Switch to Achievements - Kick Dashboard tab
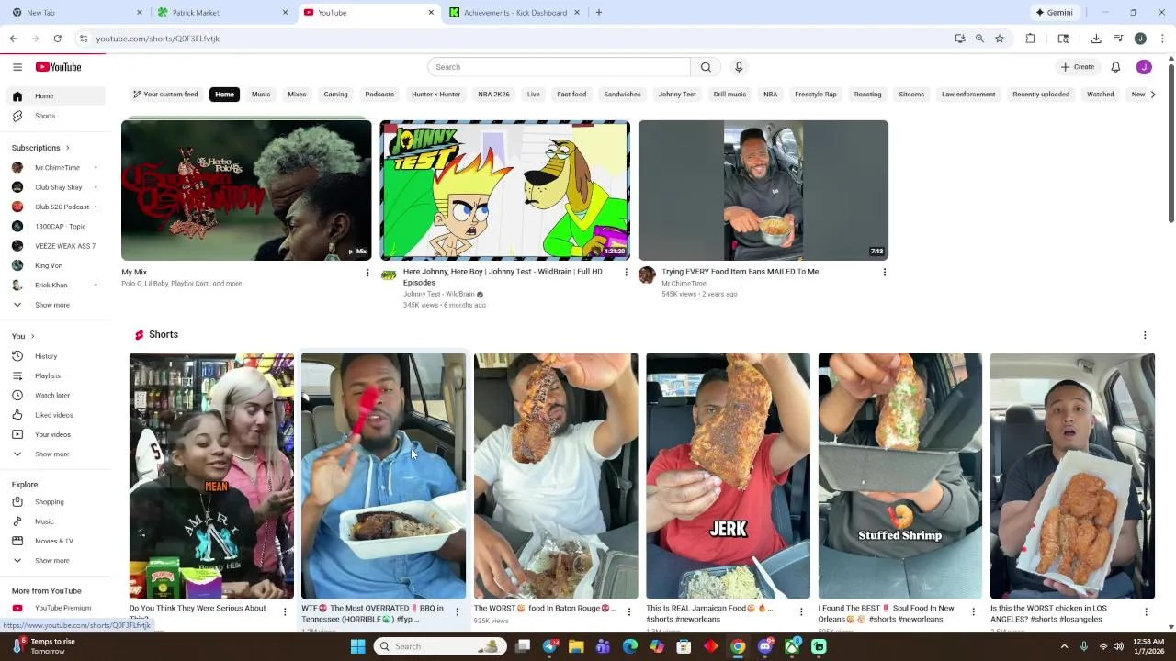 tap(514, 13)
